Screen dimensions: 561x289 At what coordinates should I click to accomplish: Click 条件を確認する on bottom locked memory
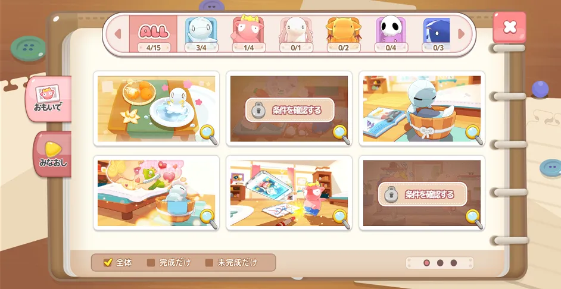[x=423, y=194]
